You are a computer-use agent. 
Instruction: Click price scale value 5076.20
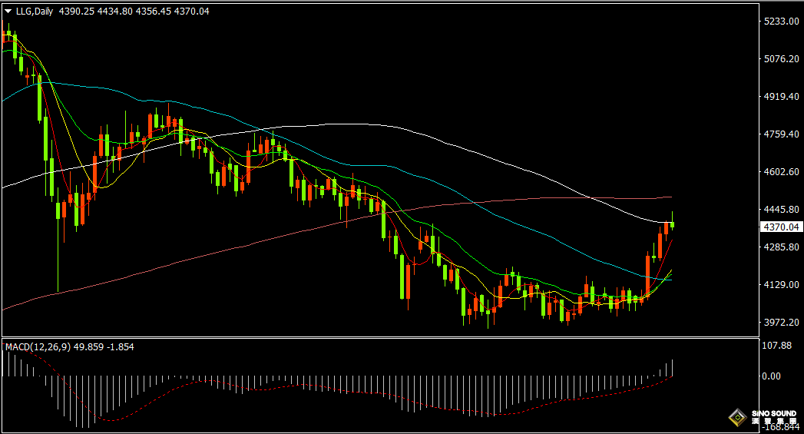(x=782, y=59)
